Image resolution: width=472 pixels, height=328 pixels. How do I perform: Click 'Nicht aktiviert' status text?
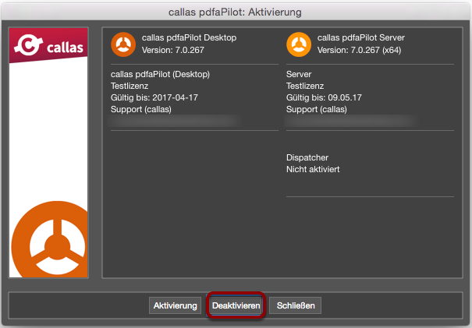click(313, 169)
